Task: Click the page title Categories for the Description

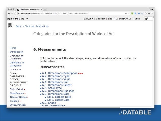Action: tap(74, 34)
